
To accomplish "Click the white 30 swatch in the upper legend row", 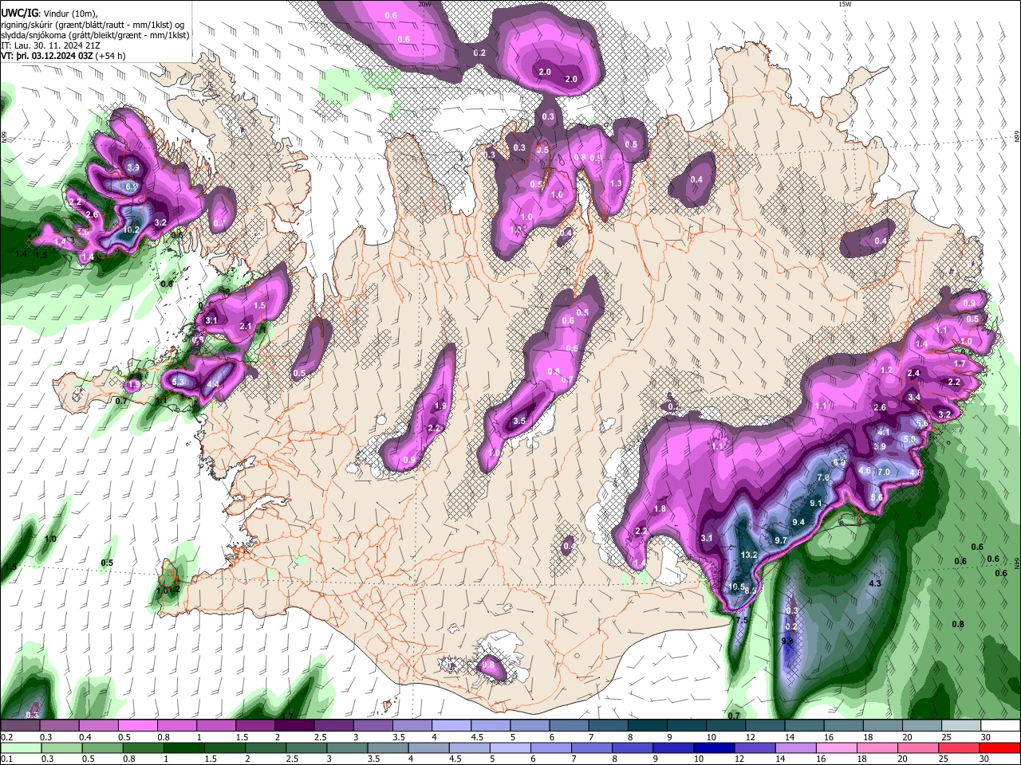I will tap(1001, 726).
